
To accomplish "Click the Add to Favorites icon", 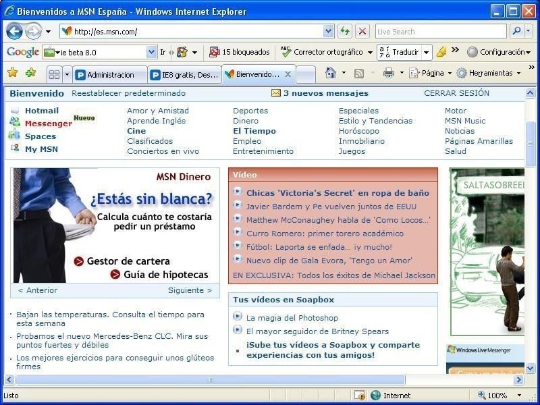I will tap(30, 73).
